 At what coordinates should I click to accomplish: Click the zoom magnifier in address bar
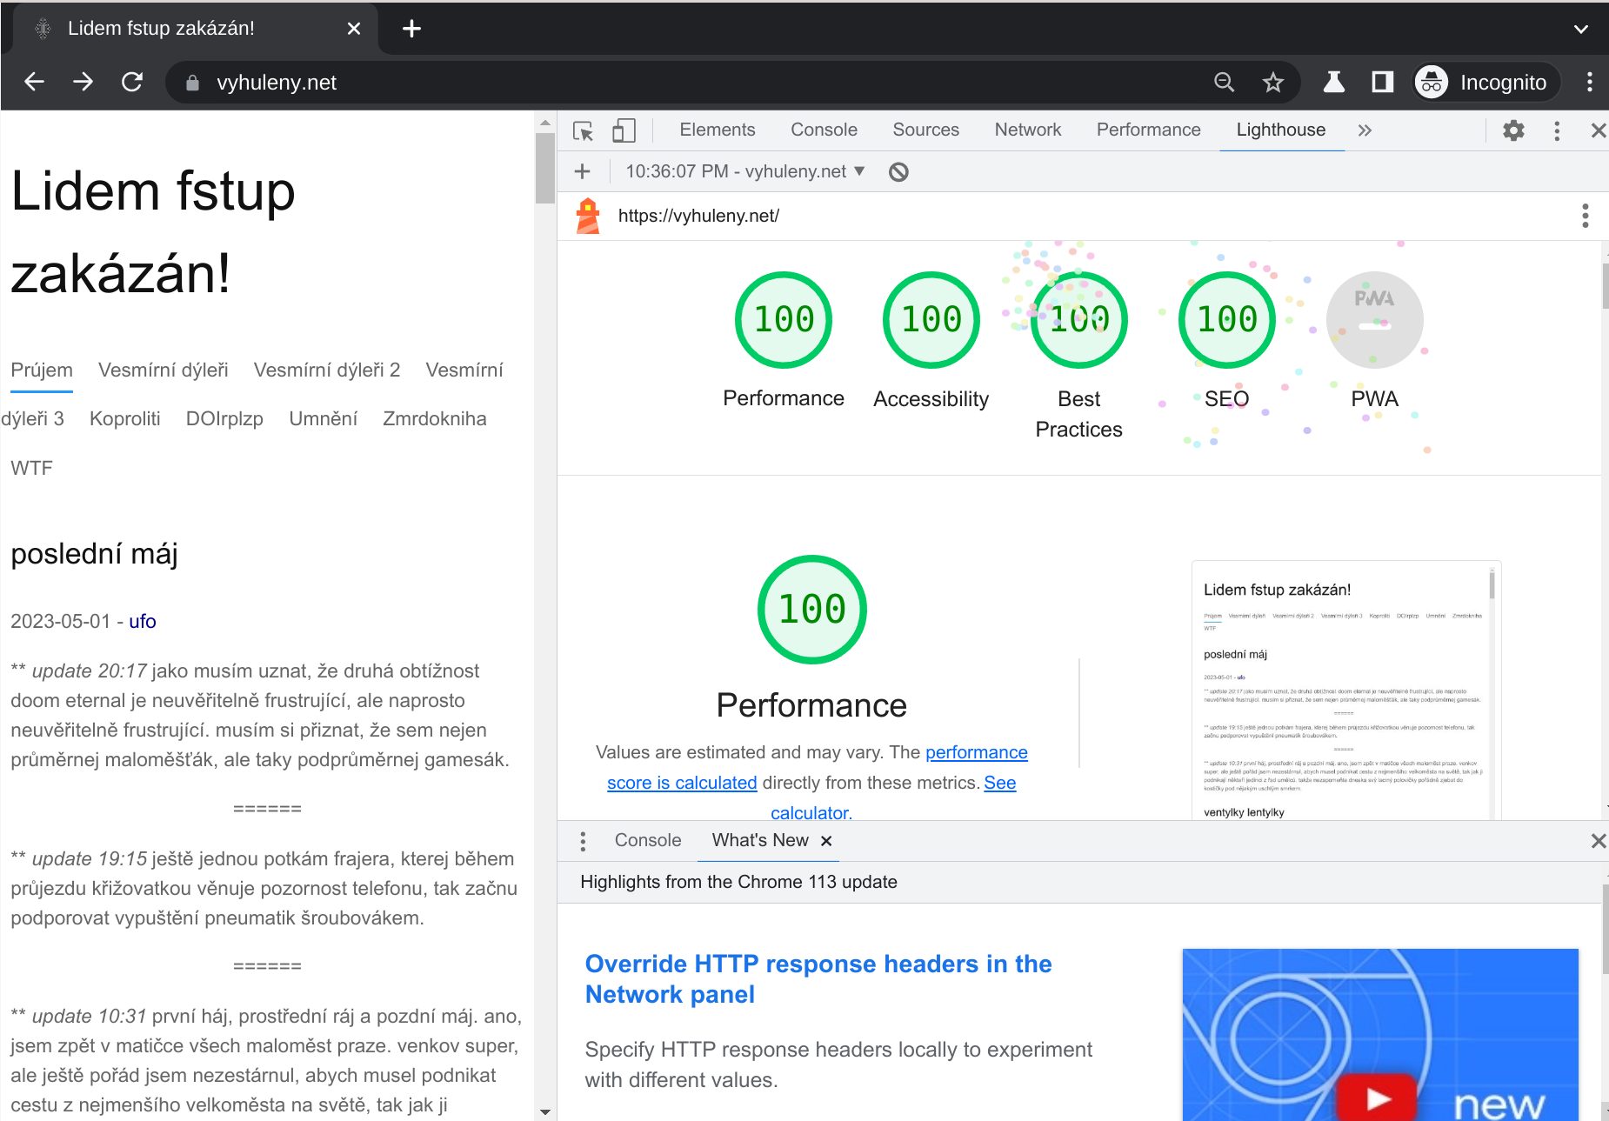click(x=1224, y=83)
